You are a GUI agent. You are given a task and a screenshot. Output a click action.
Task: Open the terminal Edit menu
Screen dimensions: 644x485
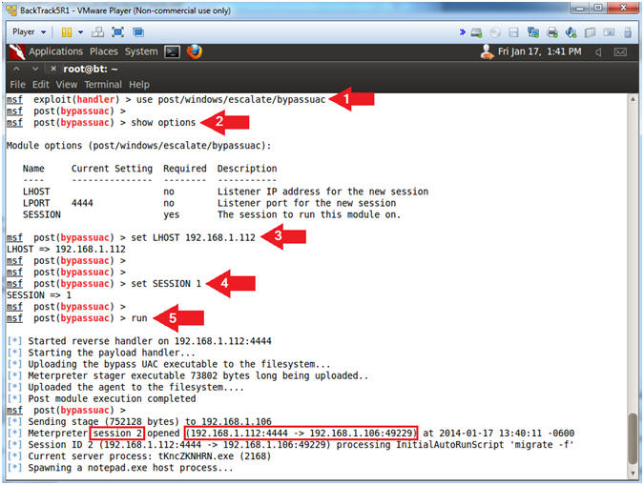[x=41, y=85]
